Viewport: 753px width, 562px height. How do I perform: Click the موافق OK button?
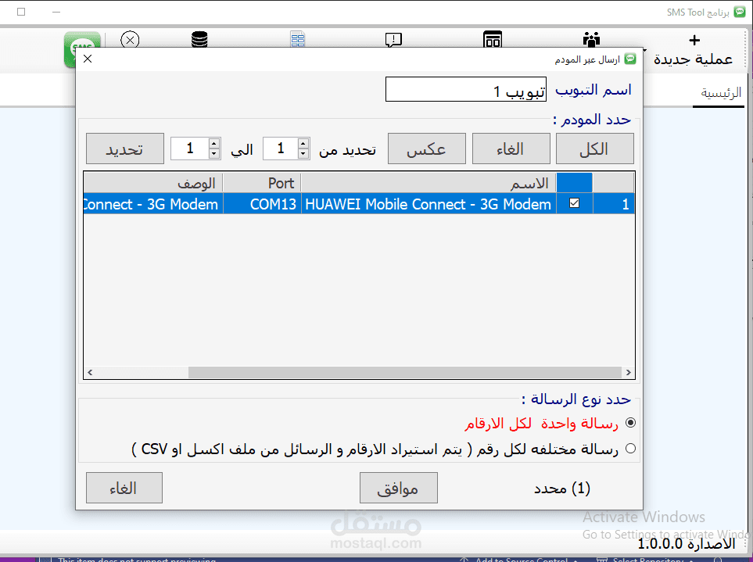click(x=399, y=488)
